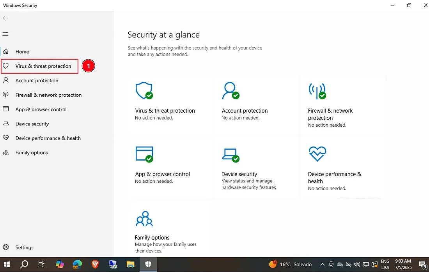Open File Explorer from the taskbar
This screenshot has width=429, height=272.
pyautogui.click(x=131, y=264)
